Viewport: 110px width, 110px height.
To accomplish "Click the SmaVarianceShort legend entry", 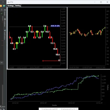I will (x=68, y=109).
